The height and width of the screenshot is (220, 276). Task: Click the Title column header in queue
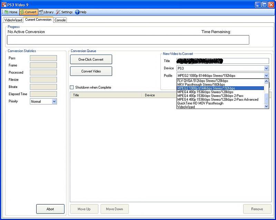106,95
